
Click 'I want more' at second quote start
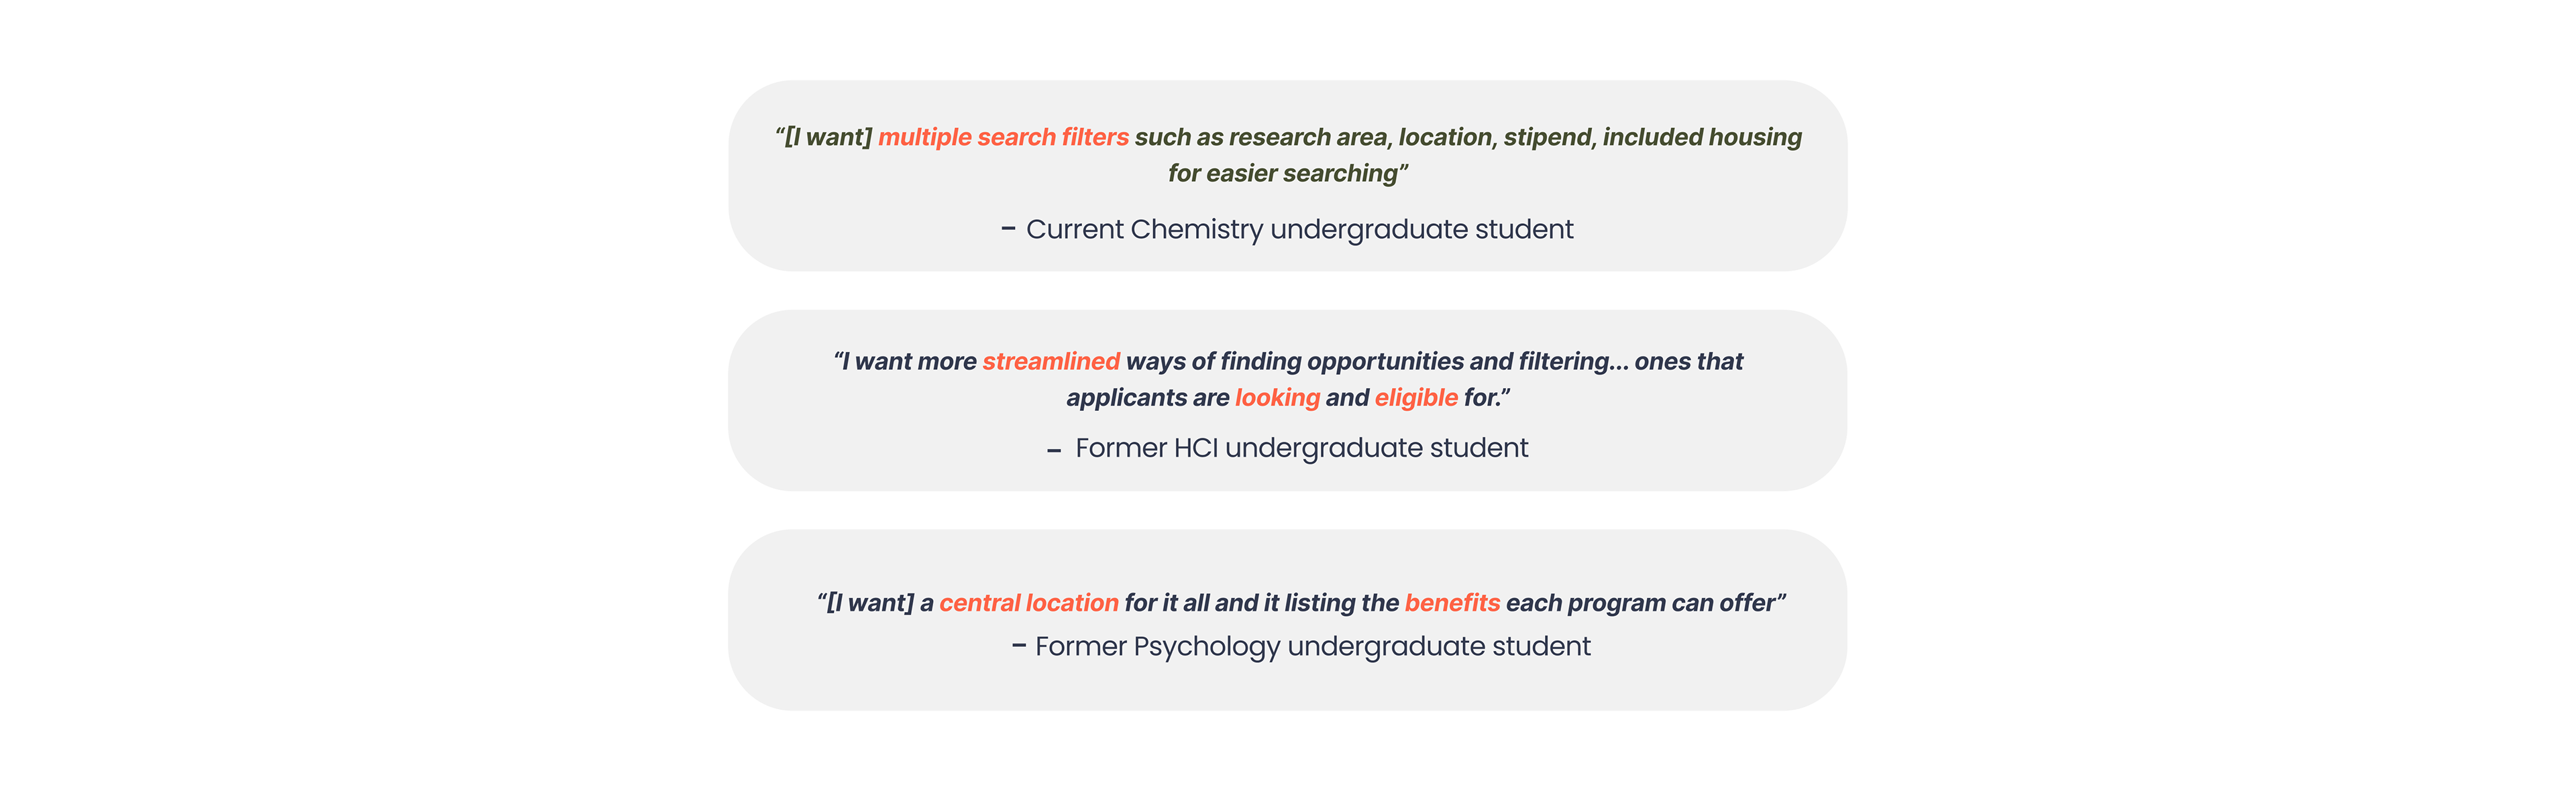tap(909, 361)
